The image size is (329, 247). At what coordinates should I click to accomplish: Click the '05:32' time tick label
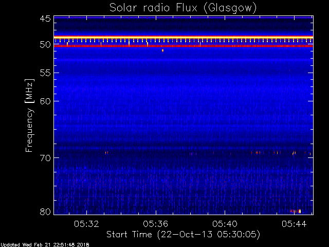[86, 224]
